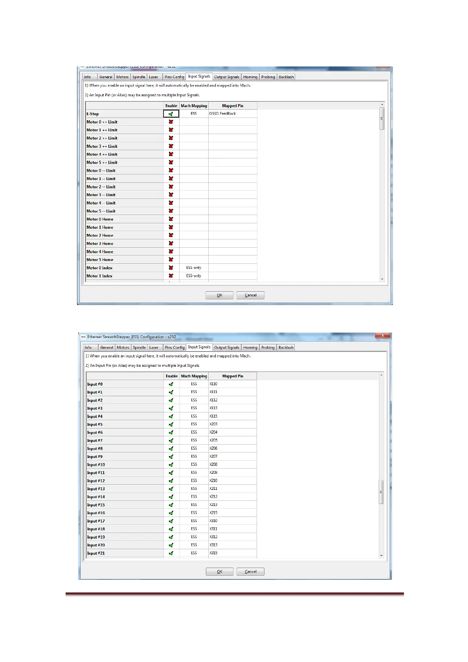Click scrollbar thumb in E-Stop list

(x=382, y=118)
